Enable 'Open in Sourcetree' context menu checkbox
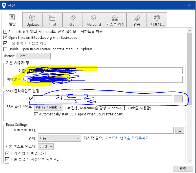The height and width of the screenshot is (173, 196). coord(6,49)
